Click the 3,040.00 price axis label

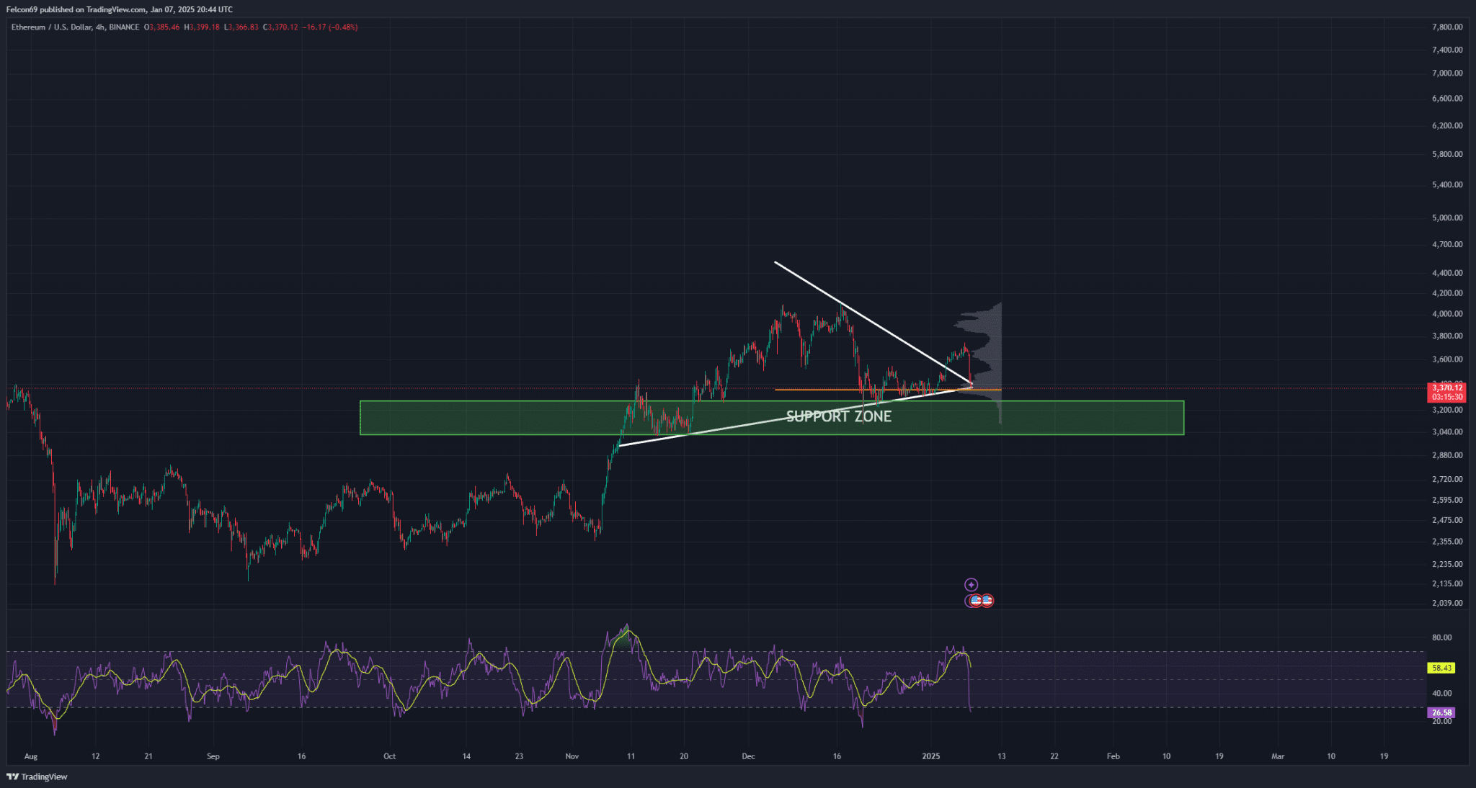(1447, 432)
